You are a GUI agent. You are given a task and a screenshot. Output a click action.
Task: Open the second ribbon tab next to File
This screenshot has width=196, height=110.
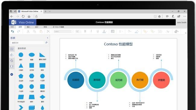pyautogui.click(x=20, y=27)
